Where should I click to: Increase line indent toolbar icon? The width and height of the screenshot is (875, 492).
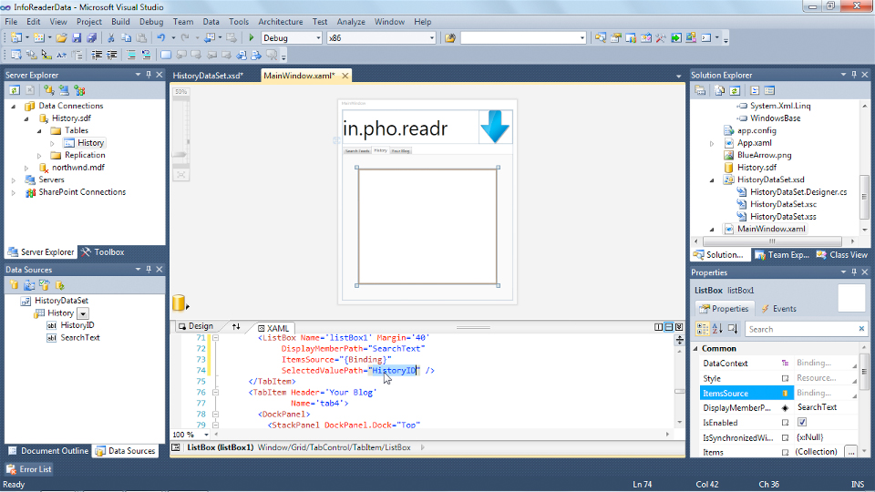coord(111,55)
